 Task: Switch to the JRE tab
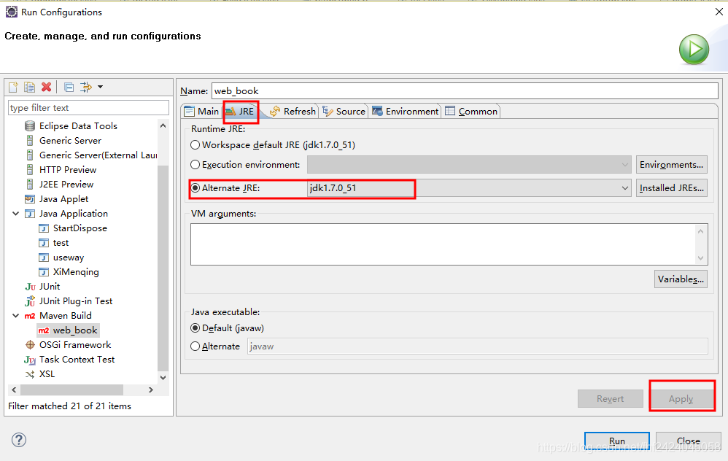click(x=240, y=112)
